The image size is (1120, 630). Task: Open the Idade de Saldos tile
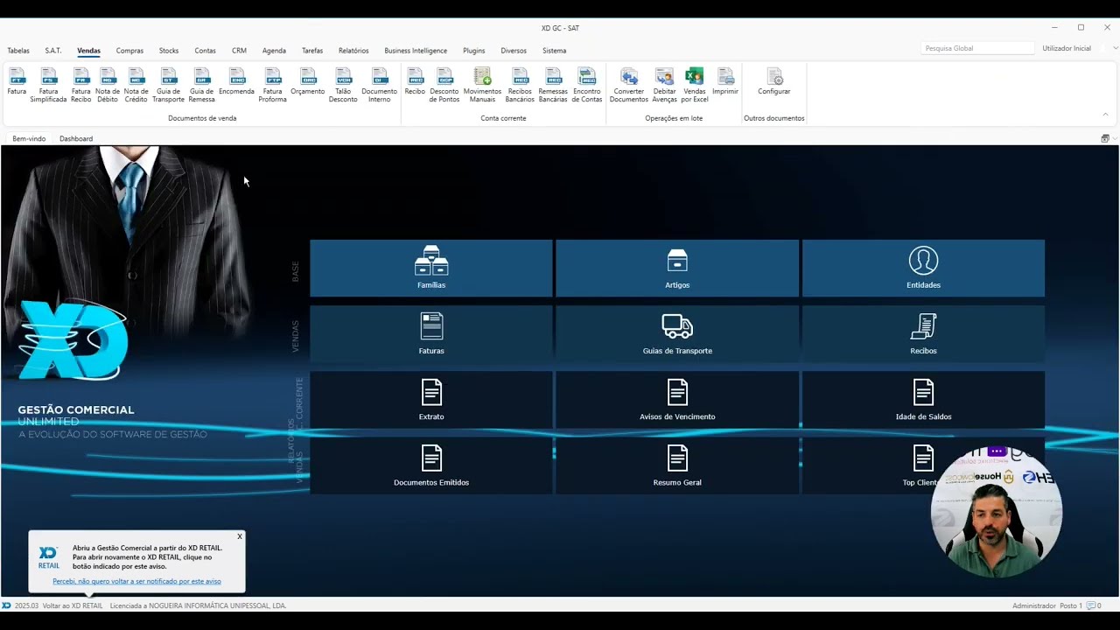[923, 400]
